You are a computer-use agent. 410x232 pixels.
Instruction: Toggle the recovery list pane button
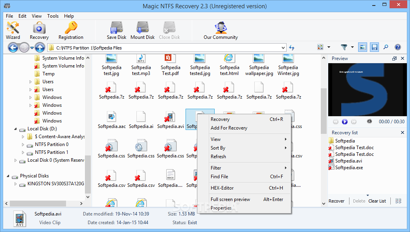375,47
